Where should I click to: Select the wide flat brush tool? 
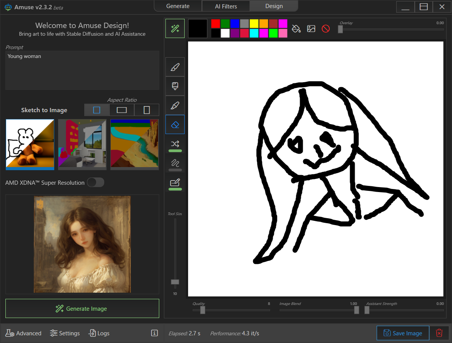[175, 86]
